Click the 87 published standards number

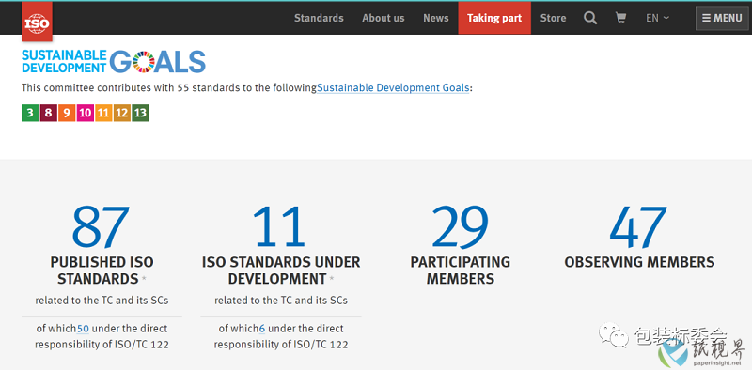click(102, 226)
